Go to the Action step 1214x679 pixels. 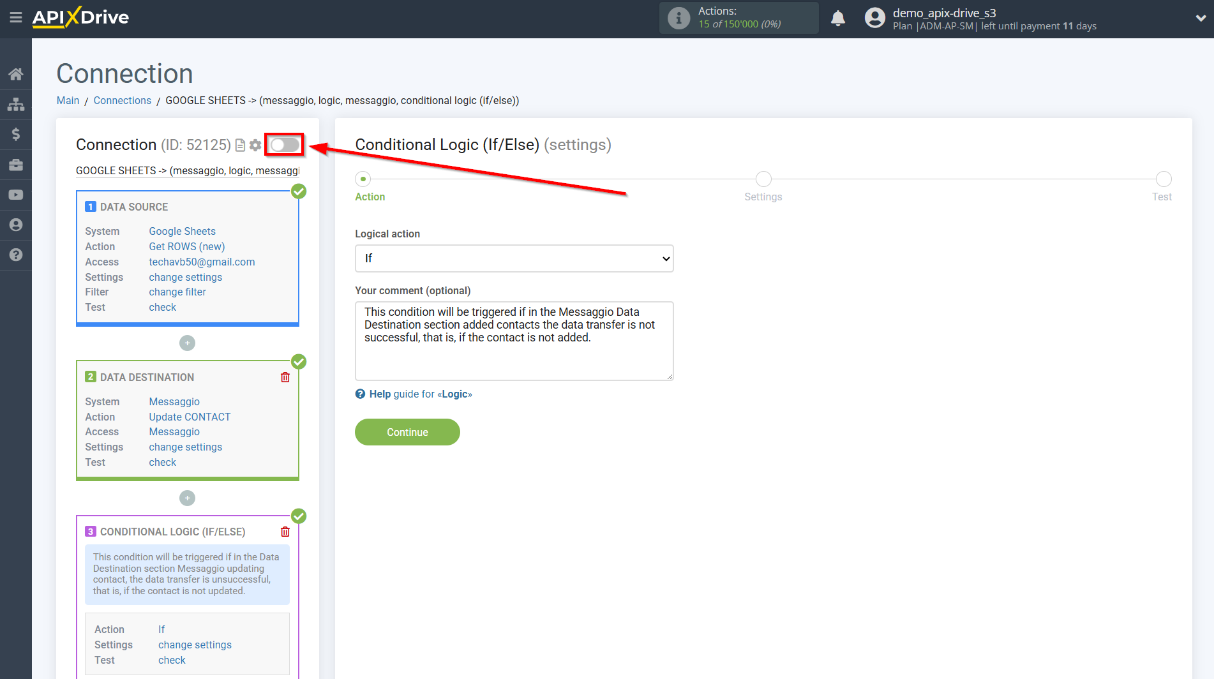click(363, 179)
